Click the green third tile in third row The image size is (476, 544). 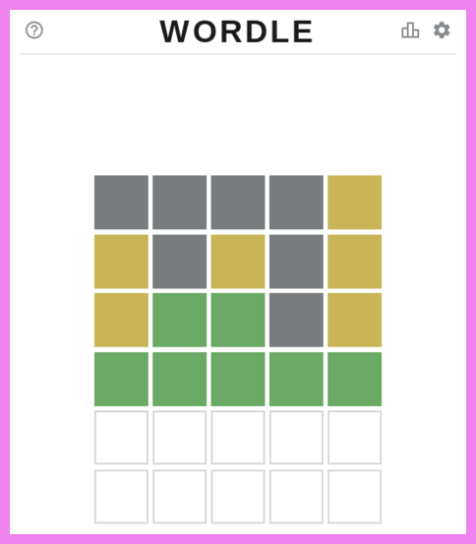[x=238, y=320]
